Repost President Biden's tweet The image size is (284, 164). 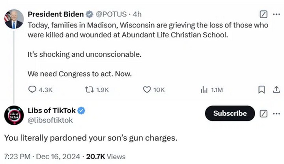coord(97,90)
